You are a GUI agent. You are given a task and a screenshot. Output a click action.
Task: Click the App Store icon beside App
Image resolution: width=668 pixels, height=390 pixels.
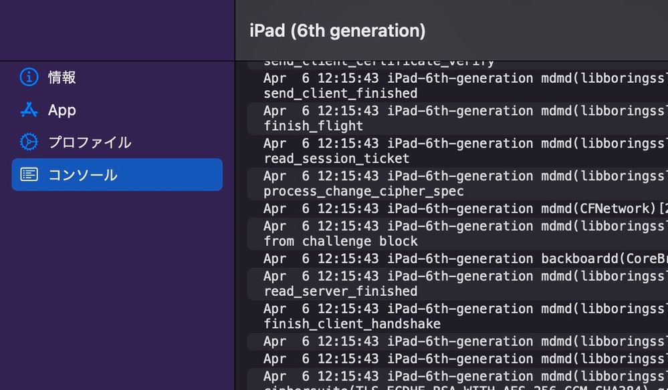pos(29,110)
